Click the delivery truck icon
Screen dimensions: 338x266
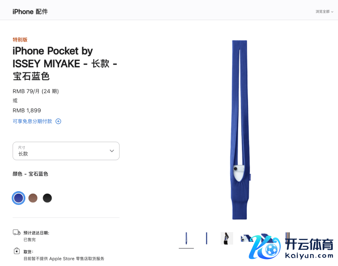(x=17, y=233)
